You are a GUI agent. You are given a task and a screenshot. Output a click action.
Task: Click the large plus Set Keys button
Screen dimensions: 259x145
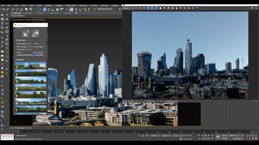[218, 137]
